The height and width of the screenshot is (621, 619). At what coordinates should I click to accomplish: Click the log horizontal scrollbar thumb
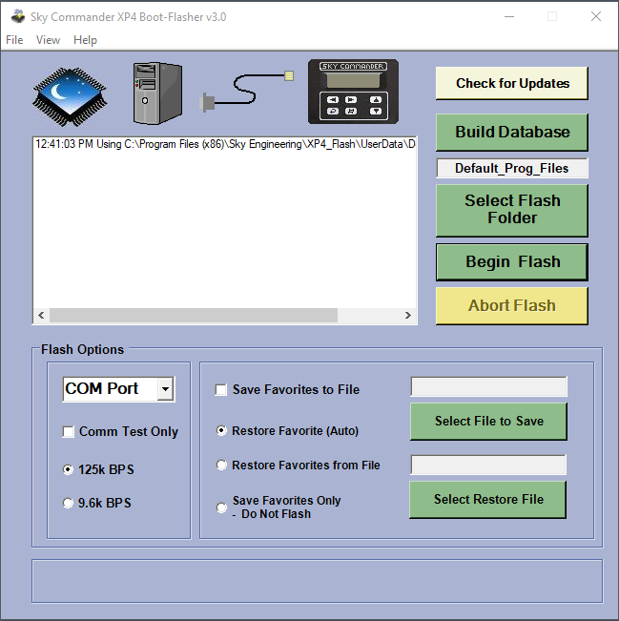[x=194, y=315]
